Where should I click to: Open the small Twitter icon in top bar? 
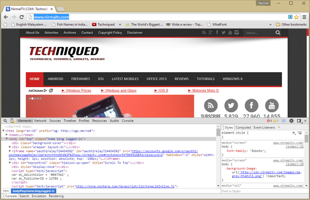pos(223,32)
